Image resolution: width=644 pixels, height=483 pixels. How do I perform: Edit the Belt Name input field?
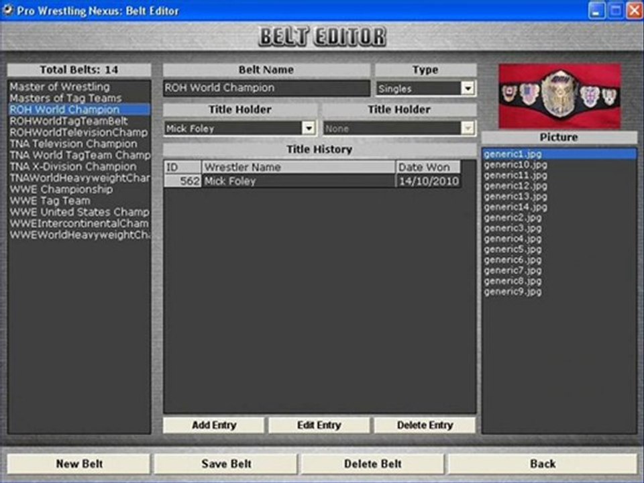pos(266,88)
